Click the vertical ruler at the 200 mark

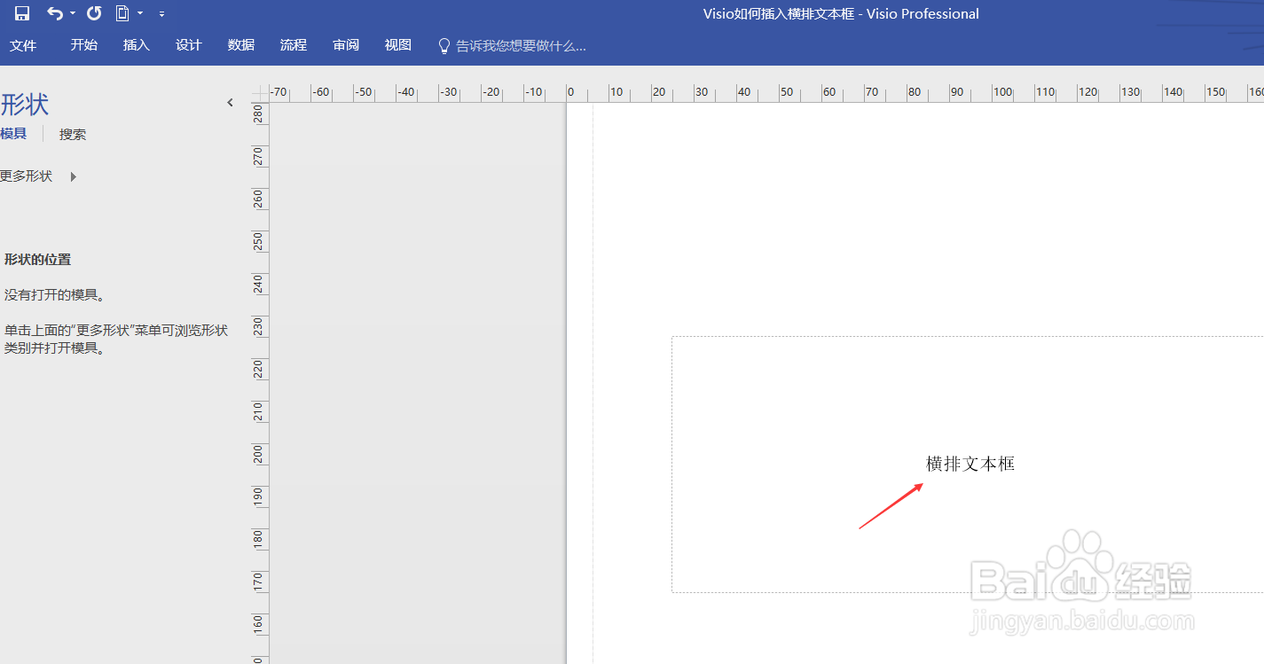tap(259, 454)
